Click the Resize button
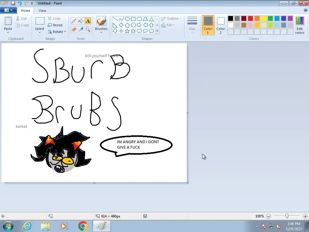This screenshot has height=232, width=309. [55, 25]
